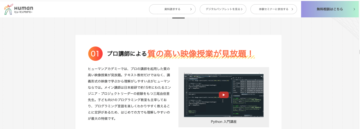Click the ヒューマンアカデミー logo text

tap(24, 9)
